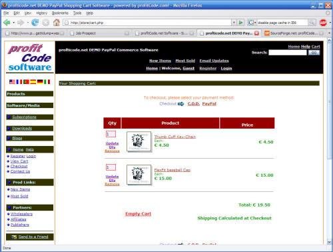Screen dimensions: 333x252
Task: Click the Login link in header
Action: pos(226,68)
